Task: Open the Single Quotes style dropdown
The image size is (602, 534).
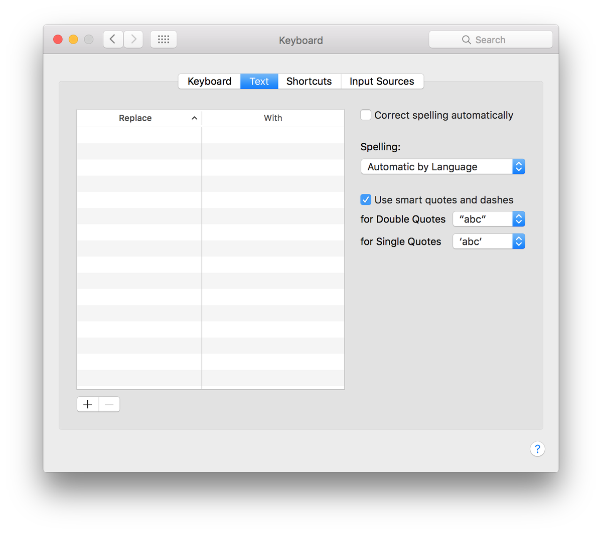Action: tap(488, 241)
